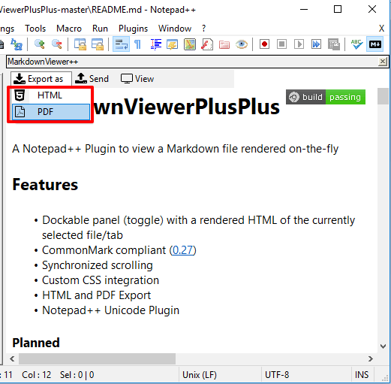Show the Document Map panel icon
Image resolution: width=391 pixels, height=384 pixels.
coord(190,44)
